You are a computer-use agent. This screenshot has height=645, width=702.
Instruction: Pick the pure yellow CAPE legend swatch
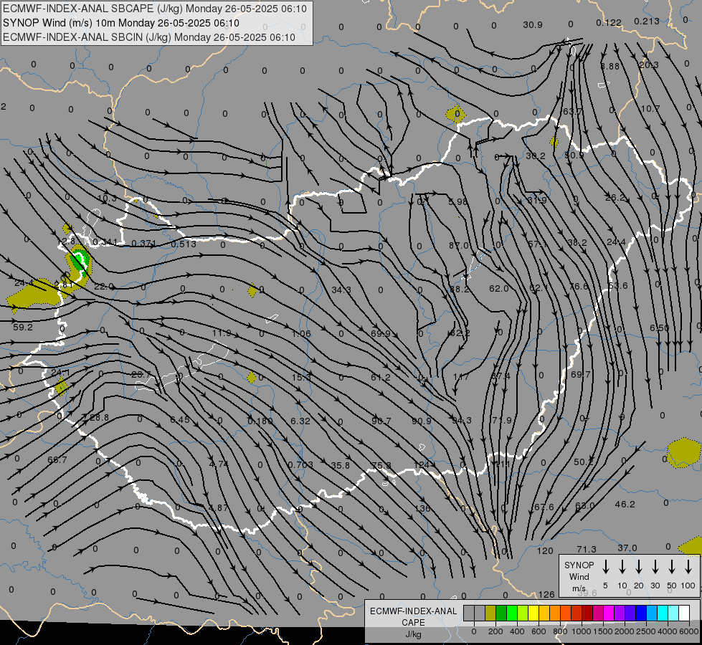533,613
